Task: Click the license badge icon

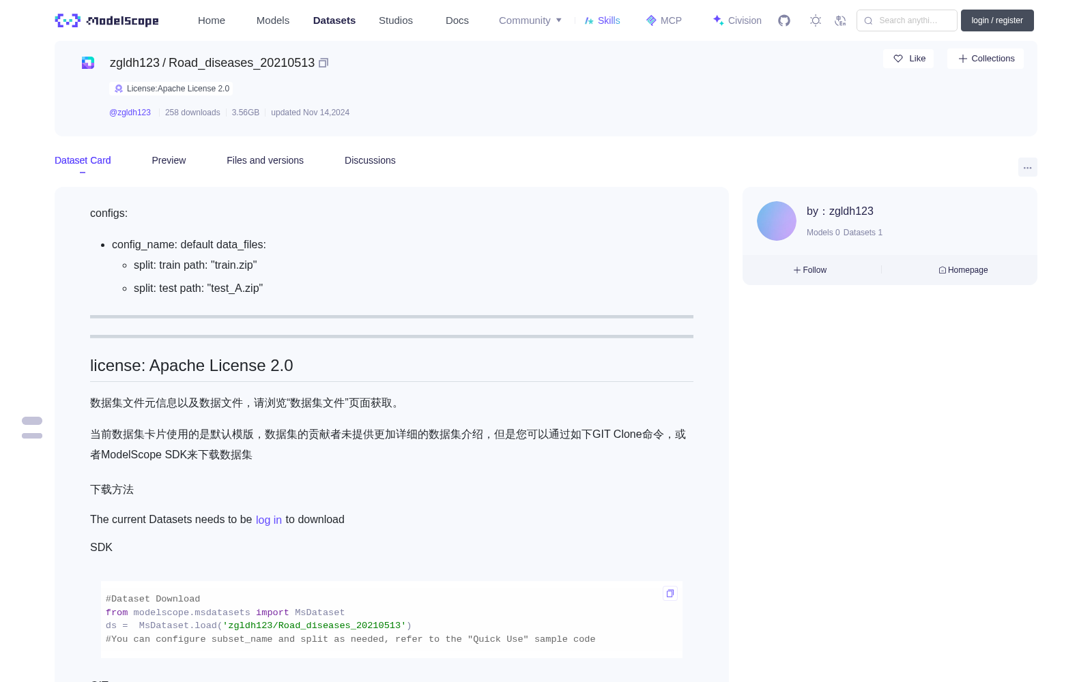Action: (119, 89)
